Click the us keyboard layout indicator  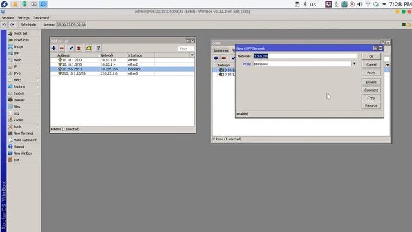click(313, 5)
